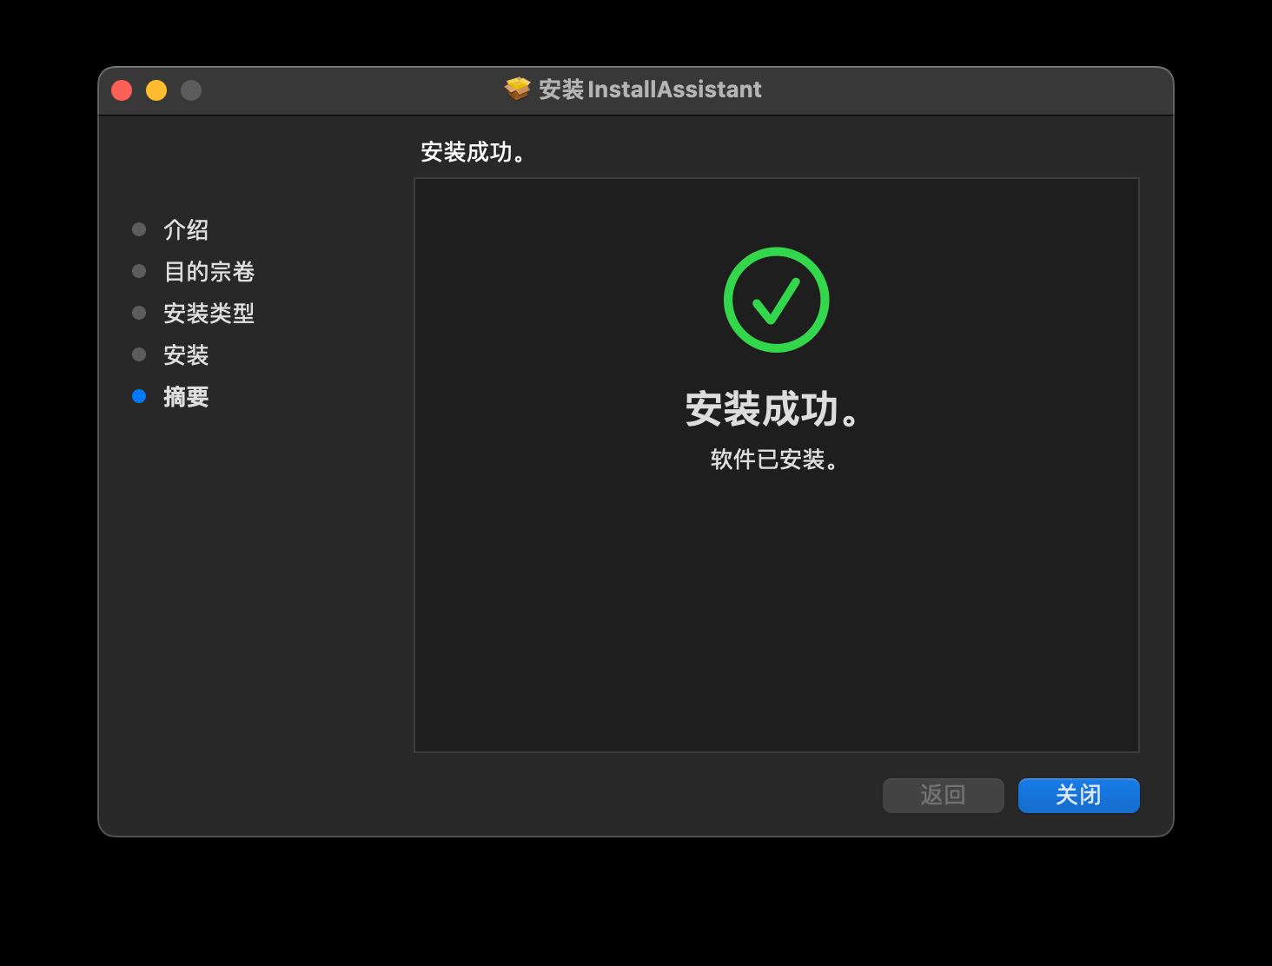Click the gray bullet beside 目的宗卷
1272x966 pixels.
pyautogui.click(x=139, y=271)
